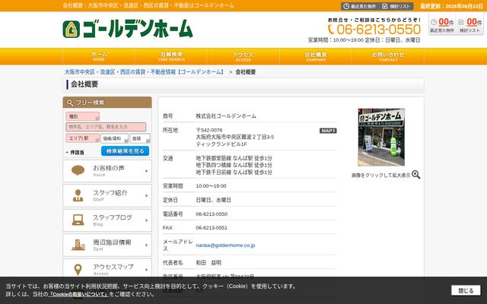Open the お問い合わせ menu tab

[x=388, y=56]
